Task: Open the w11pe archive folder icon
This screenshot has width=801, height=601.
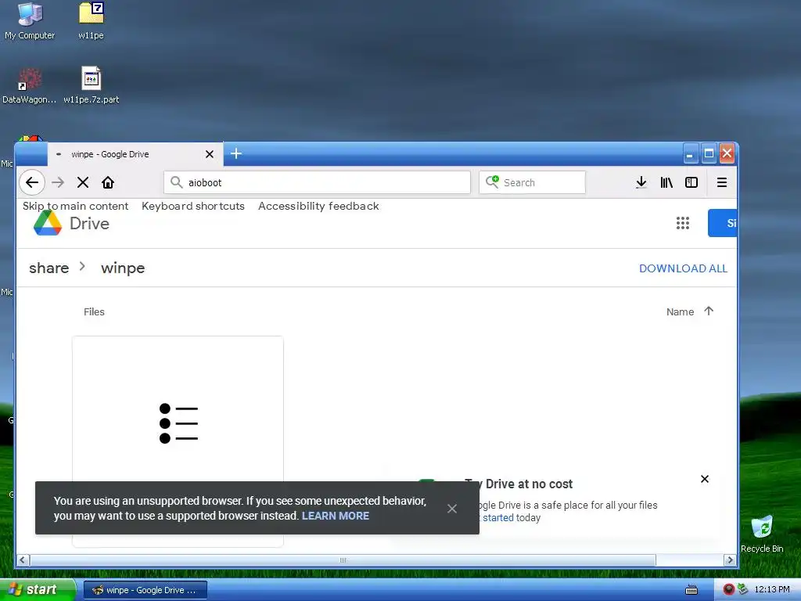Action: point(91,21)
